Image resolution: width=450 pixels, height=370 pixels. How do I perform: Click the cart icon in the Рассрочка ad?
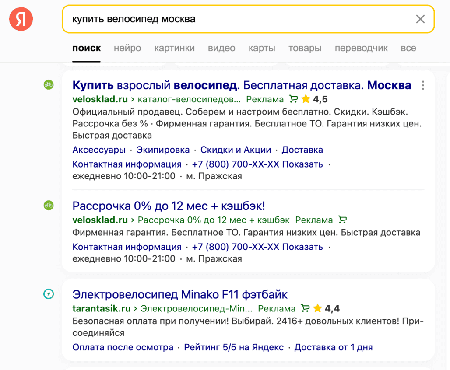[x=342, y=220]
